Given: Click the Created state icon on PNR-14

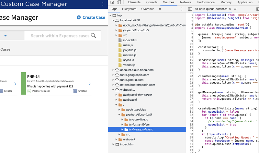Looking at the screenshot, I should (75, 91).
